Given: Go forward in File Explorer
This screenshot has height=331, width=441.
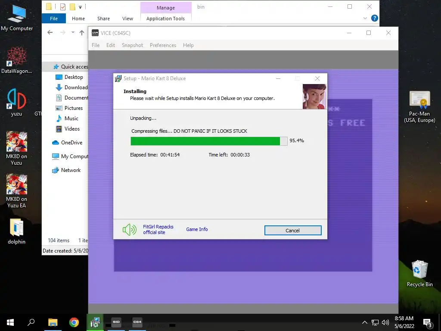Looking at the screenshot, I should (63, 32).
